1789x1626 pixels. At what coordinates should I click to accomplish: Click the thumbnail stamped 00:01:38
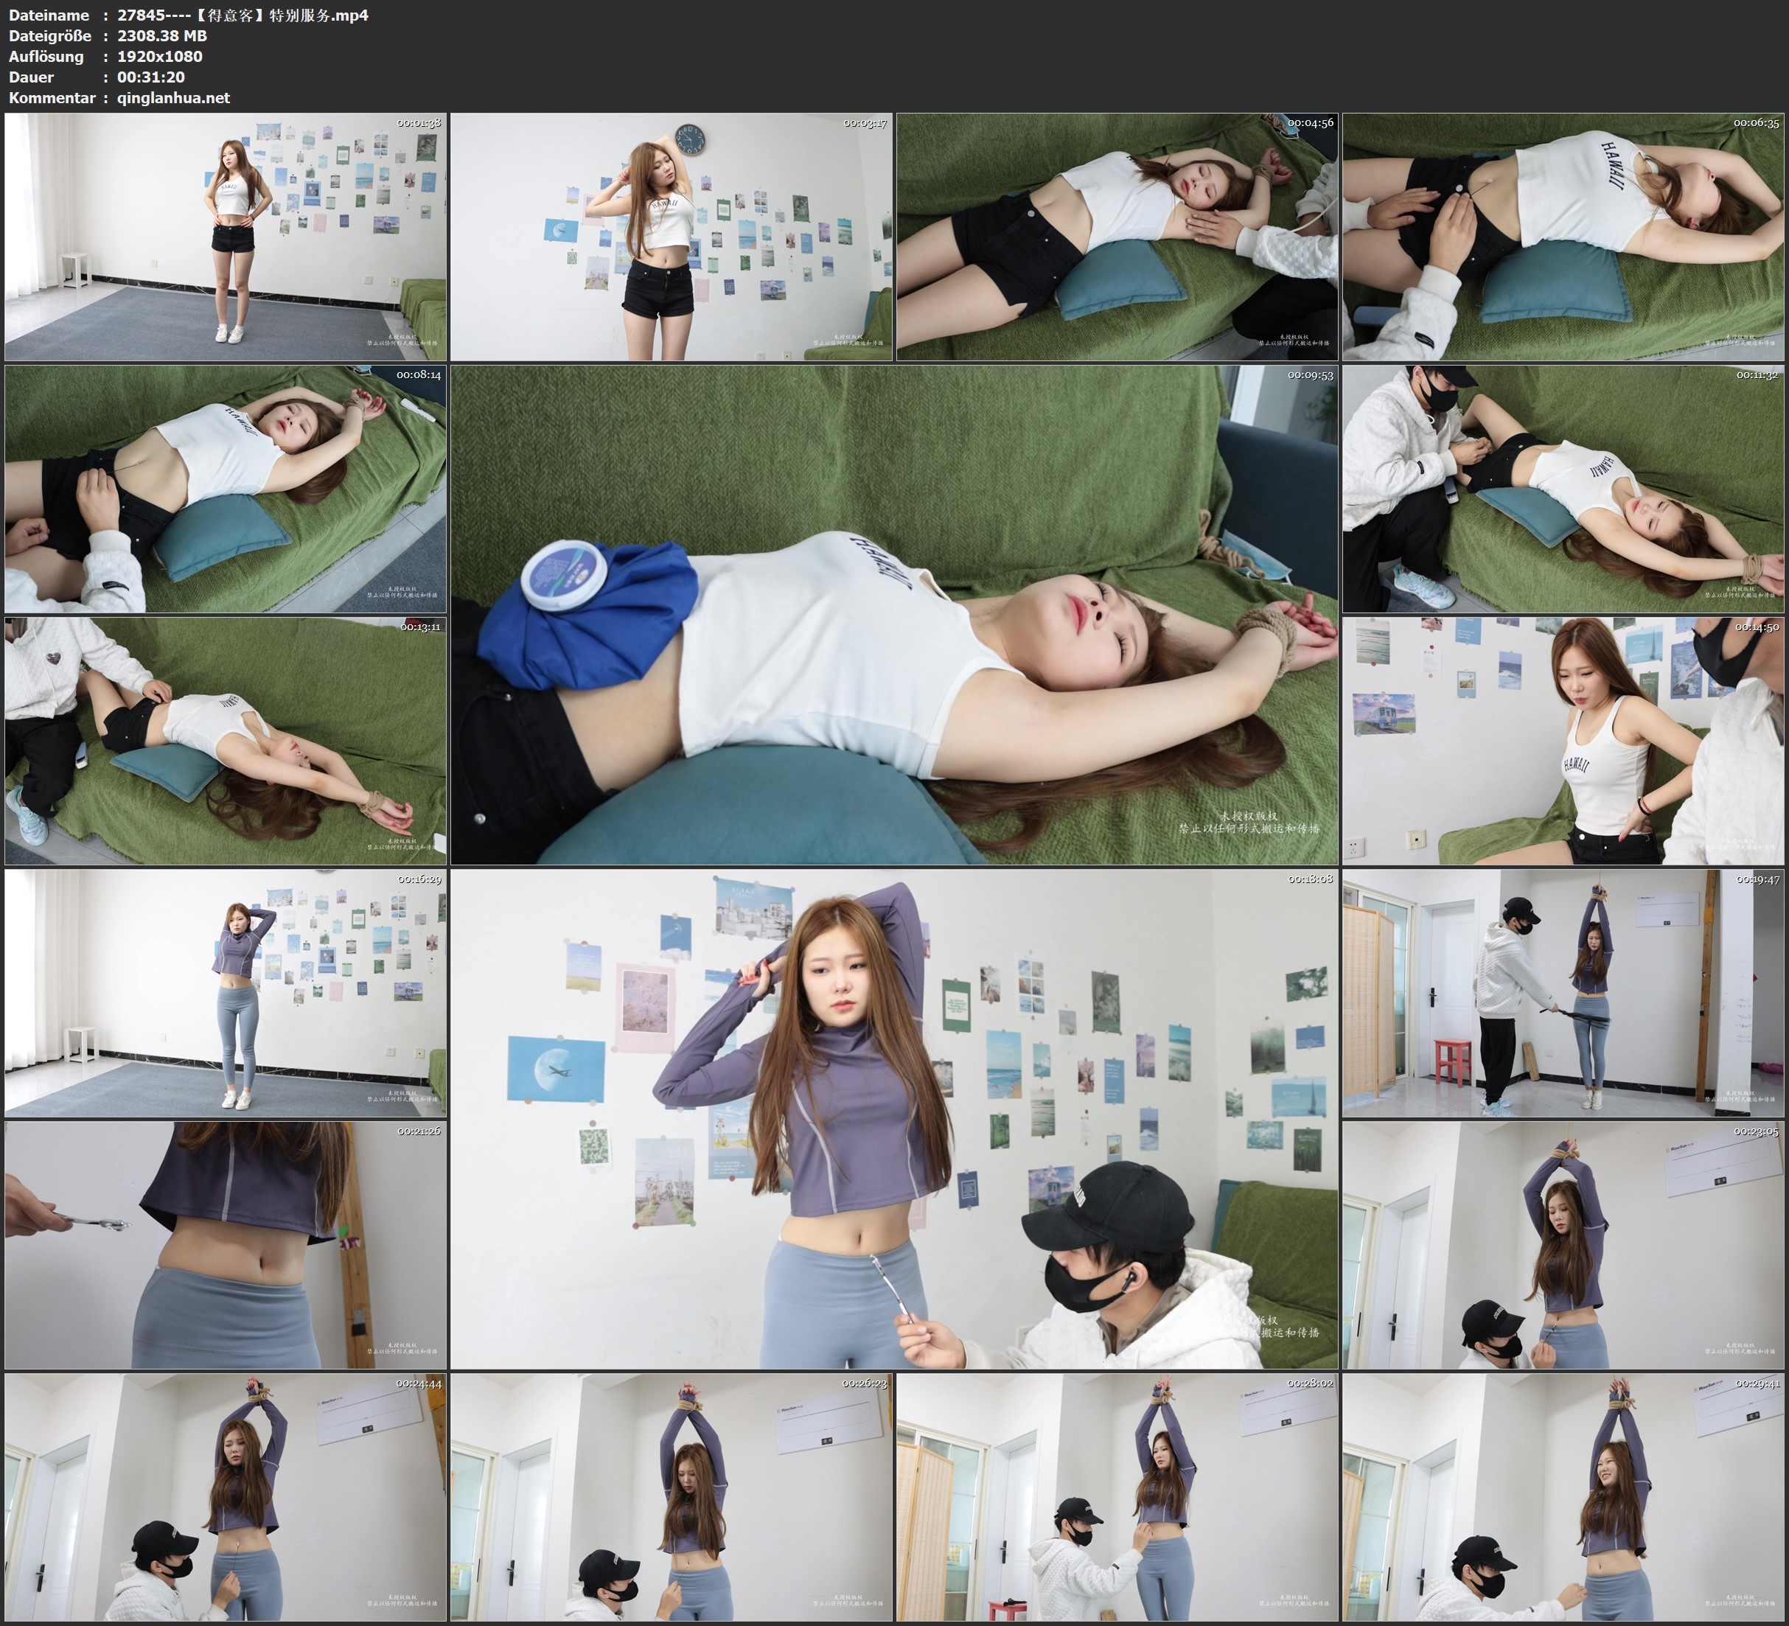(x=226, y=236)
